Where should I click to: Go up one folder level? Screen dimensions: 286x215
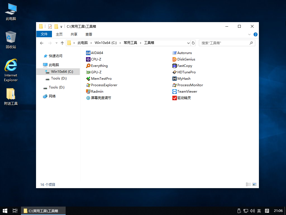[x=62, y=43]
